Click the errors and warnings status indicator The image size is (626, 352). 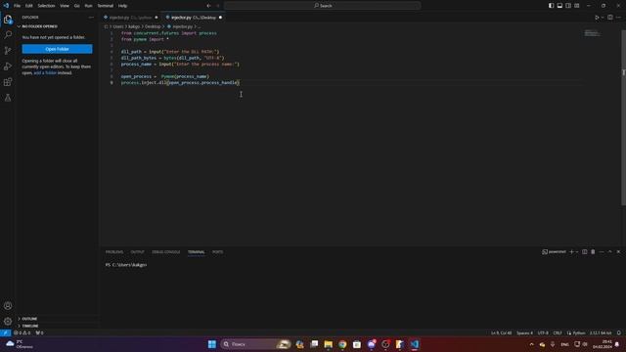point(22,332)
